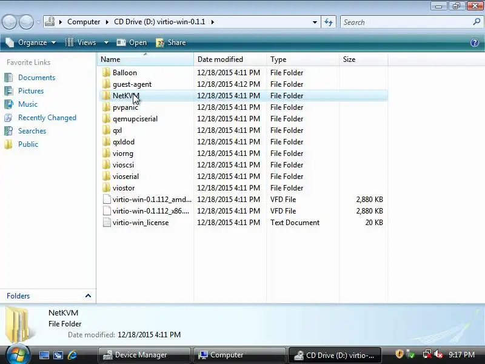Click the Forward navigation arrow
485x364 pixels.
pos(26,22)
